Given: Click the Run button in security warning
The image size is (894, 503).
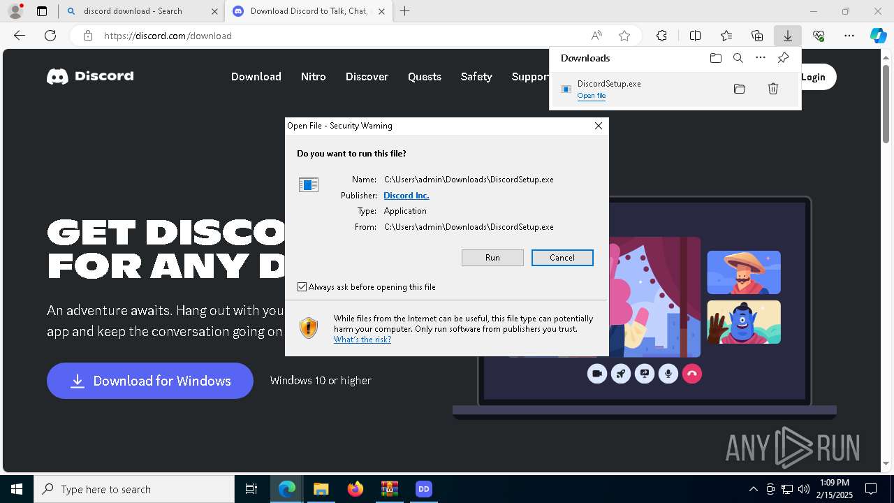Looking at the screenshot, I should 492,258.
